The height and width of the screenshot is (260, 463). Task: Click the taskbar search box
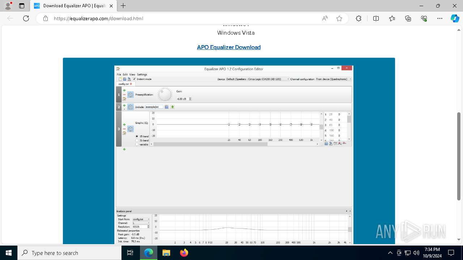click(69, 253)
